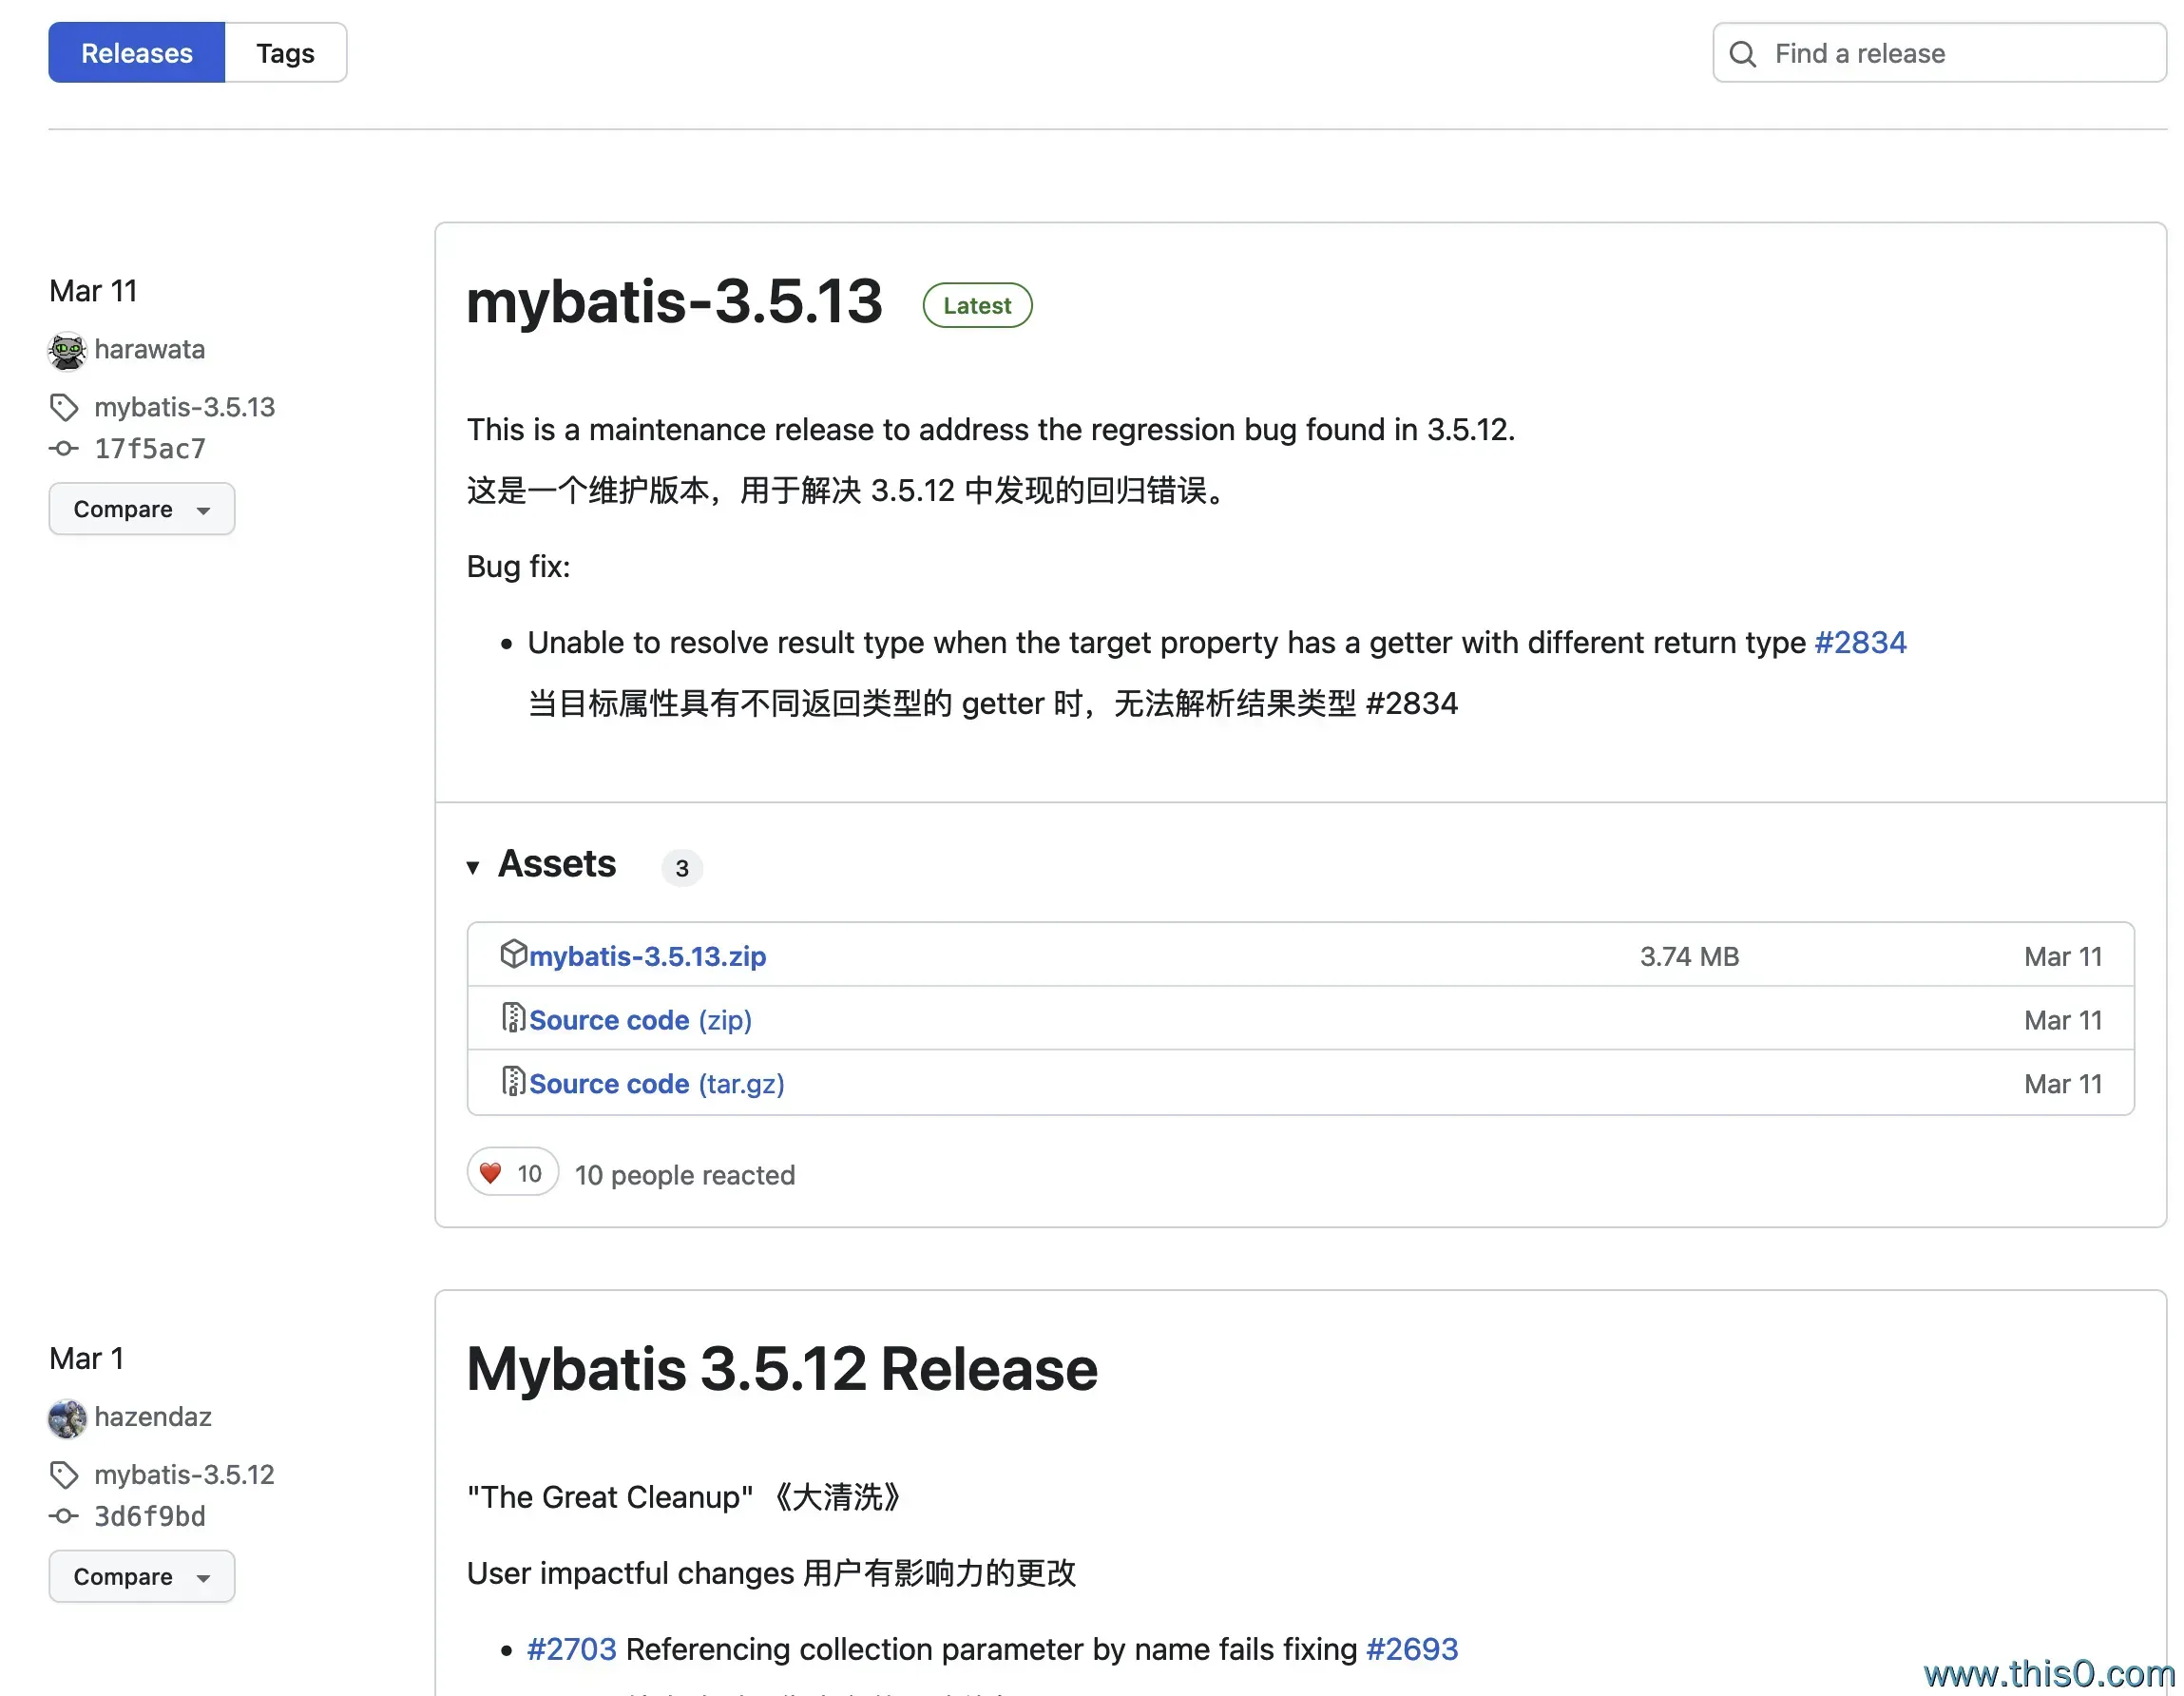Open issue link #2834
Screen dimensions: 2184x1696
[1859, 643]
